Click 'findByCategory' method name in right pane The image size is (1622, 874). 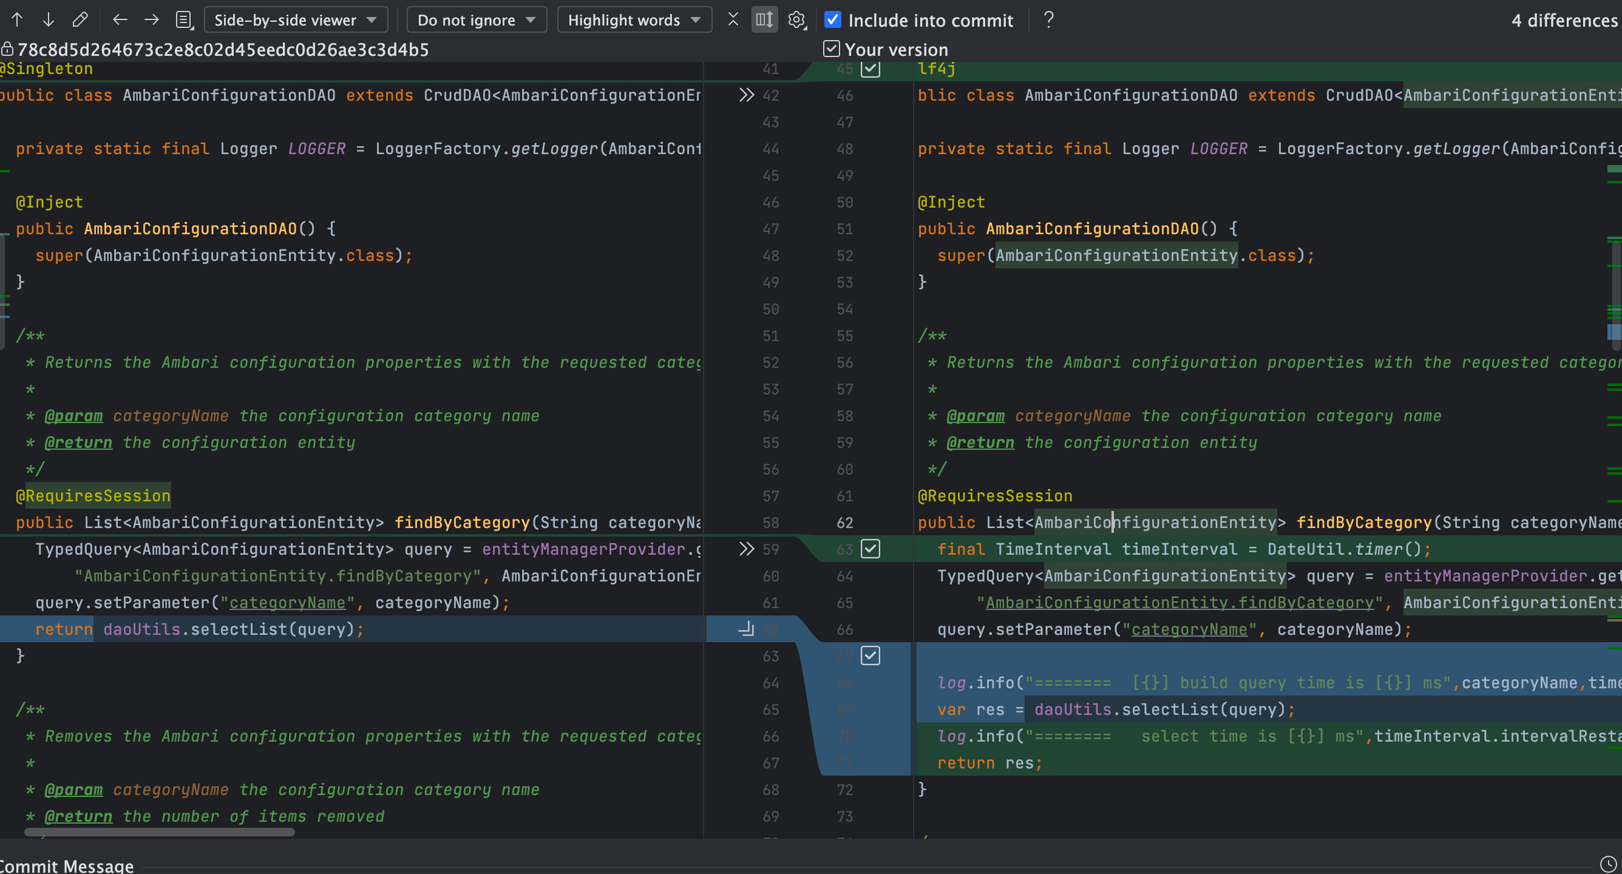[1364, 522]
